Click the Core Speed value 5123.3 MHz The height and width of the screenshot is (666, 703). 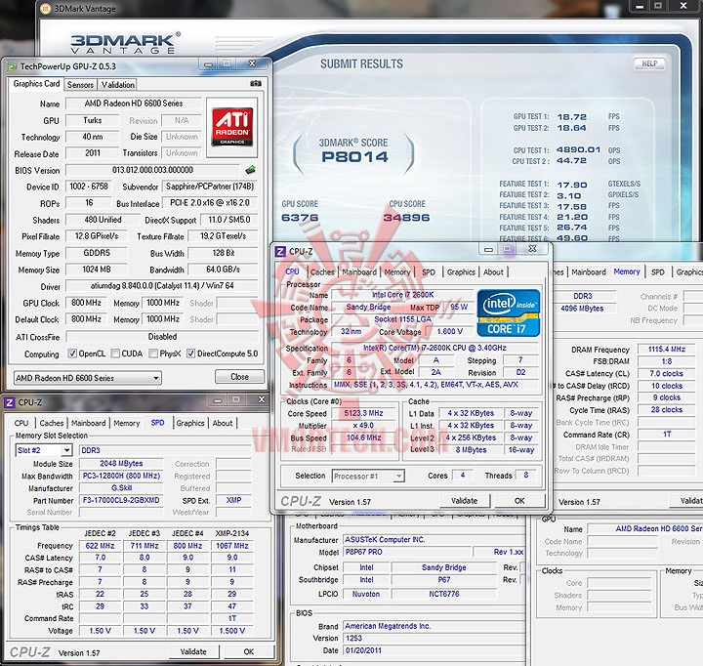tap(363, 413)
